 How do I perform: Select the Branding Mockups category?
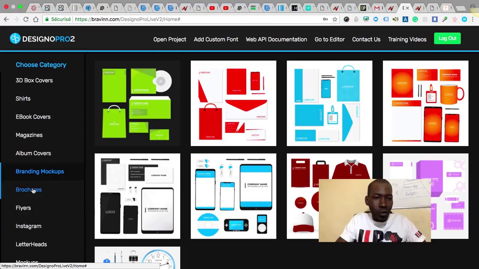click(40, 171)
